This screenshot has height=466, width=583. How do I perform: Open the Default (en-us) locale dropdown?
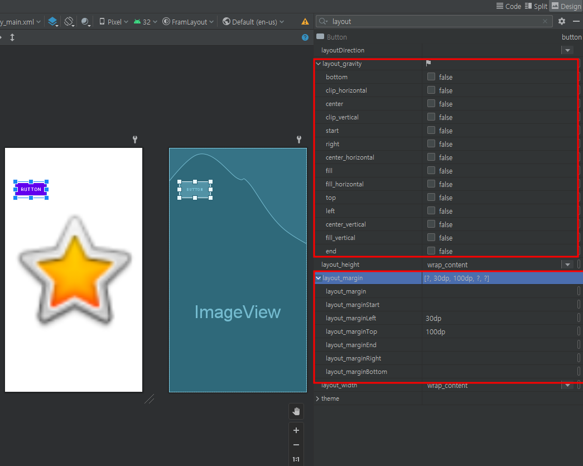(x=253, y=22)
